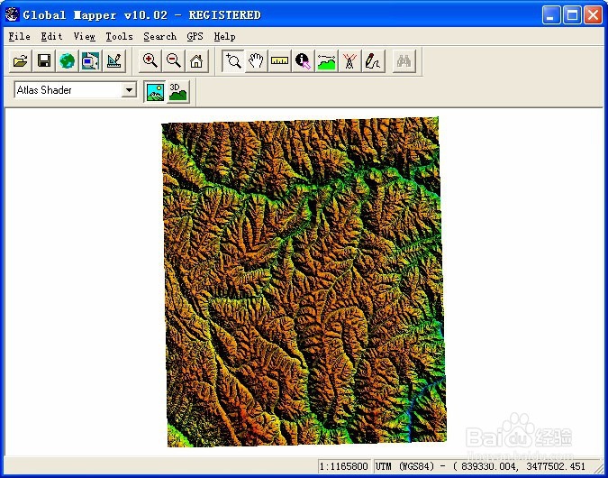Viewport: 608px width, 478px height.
Task: Open the Edit menu
Action: (x=51, y=36)
